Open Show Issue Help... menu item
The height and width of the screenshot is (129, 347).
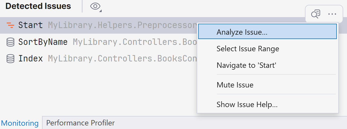pos(247,105)
